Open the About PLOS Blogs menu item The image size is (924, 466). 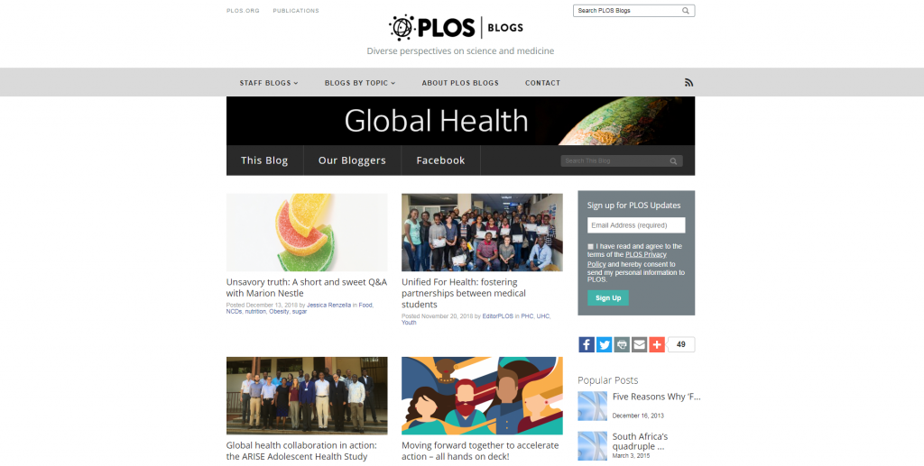[x=460, y=83]
